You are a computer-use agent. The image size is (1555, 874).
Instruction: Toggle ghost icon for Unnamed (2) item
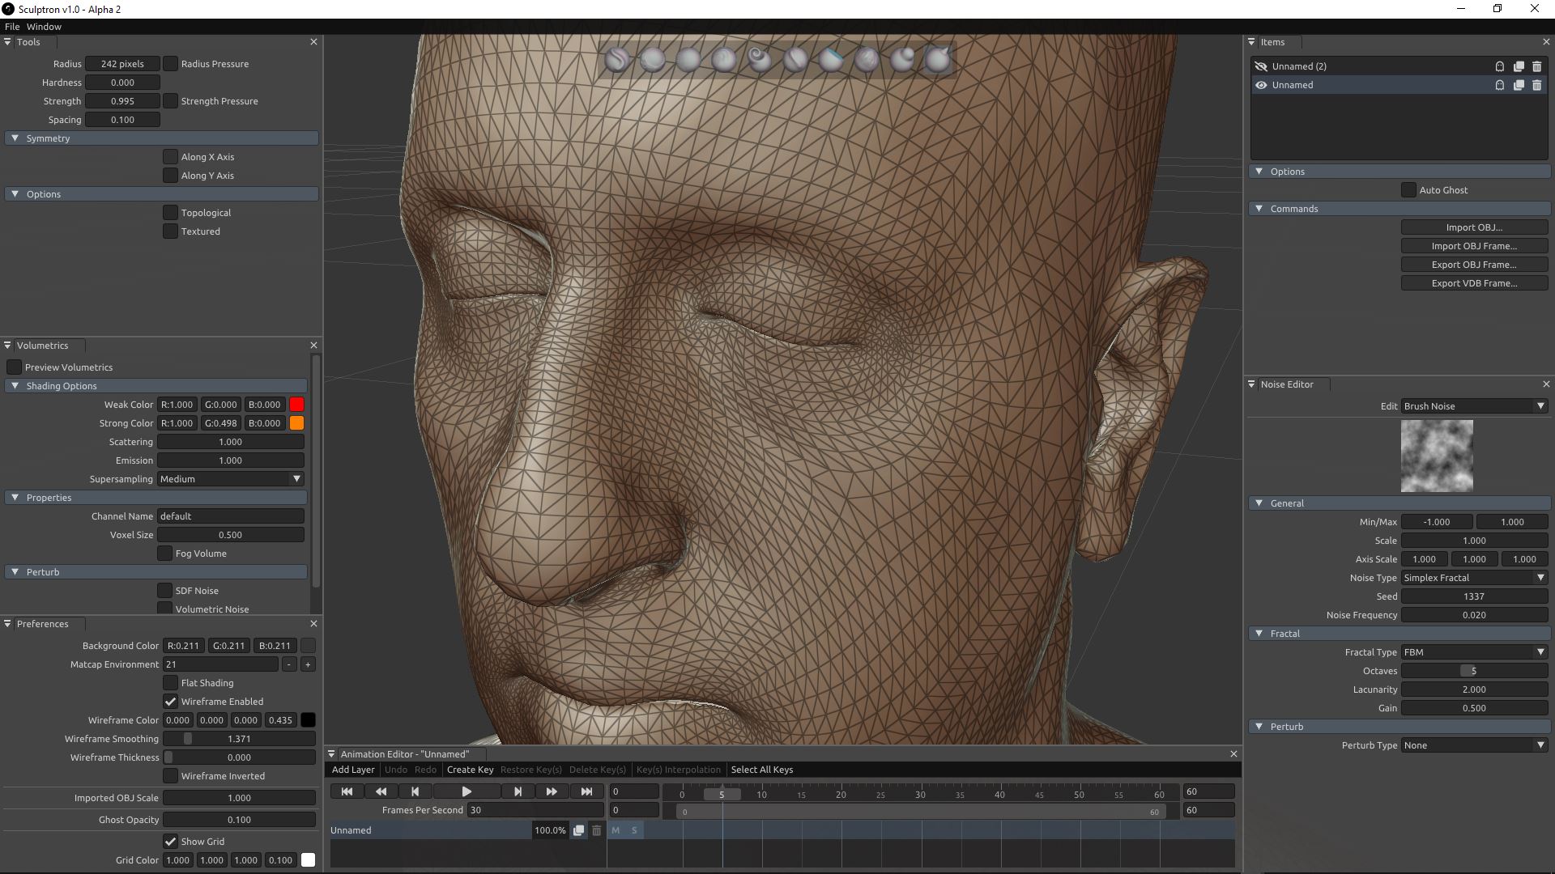pyautogui.click(x=1499, y=66)
